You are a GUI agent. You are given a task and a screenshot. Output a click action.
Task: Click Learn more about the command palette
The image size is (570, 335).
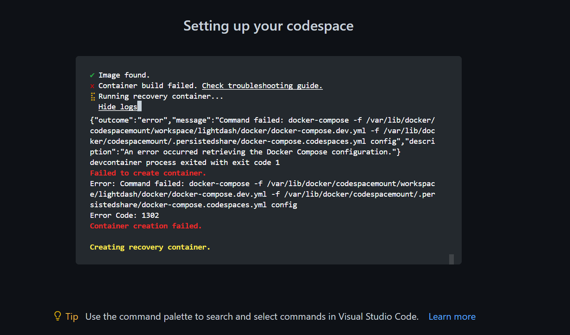452,316
